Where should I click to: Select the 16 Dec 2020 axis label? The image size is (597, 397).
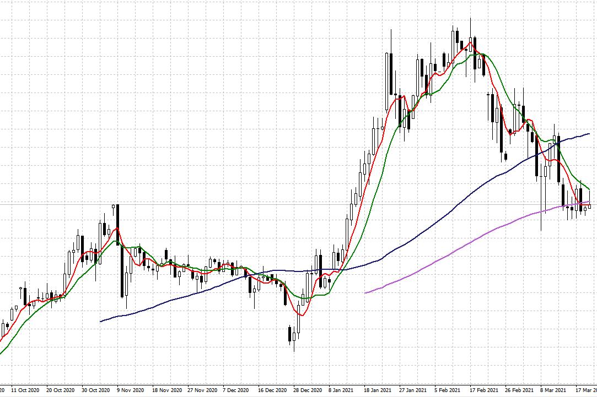(272, 390)
